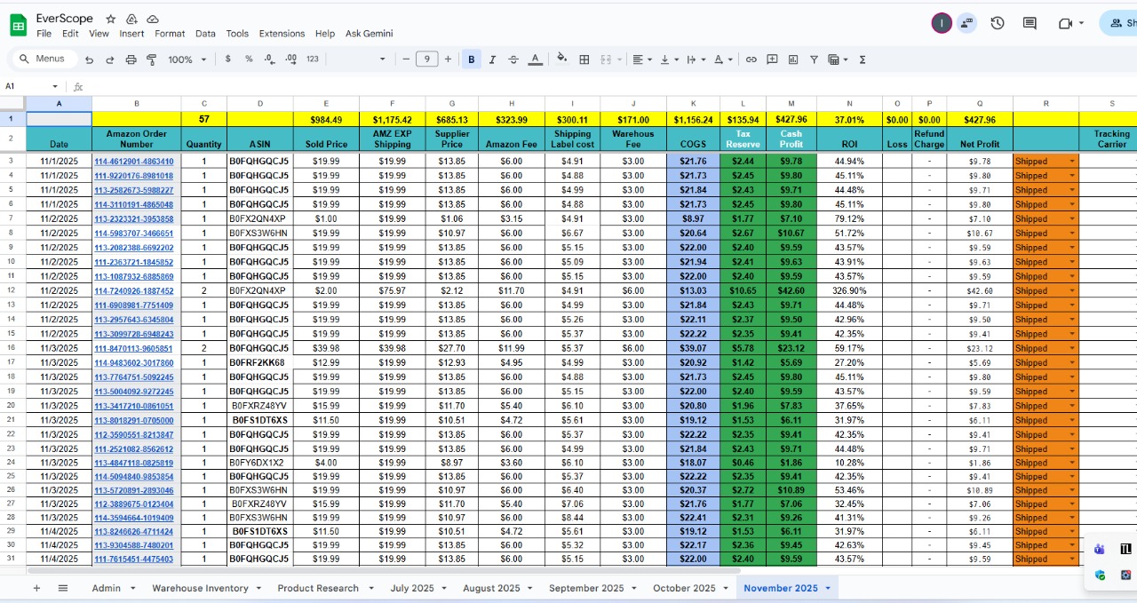
Task: Click the insert chart icon
Action: [793, 60]
